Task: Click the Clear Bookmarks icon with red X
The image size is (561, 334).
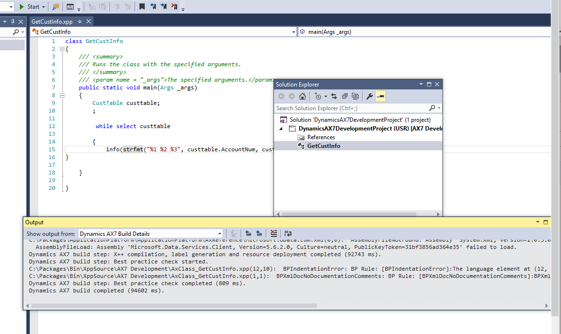Action: pos(174,6)
